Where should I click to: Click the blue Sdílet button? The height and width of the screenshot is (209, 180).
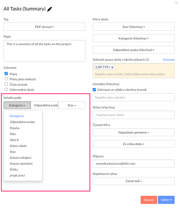click(166, 200)
